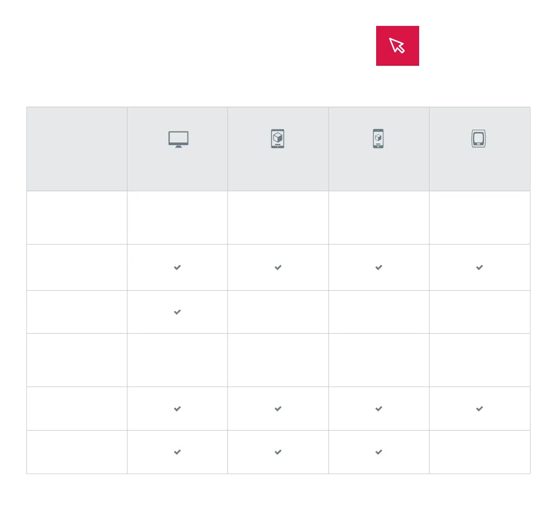Click tablet column checkmark in bottom table row

point(278,452)
